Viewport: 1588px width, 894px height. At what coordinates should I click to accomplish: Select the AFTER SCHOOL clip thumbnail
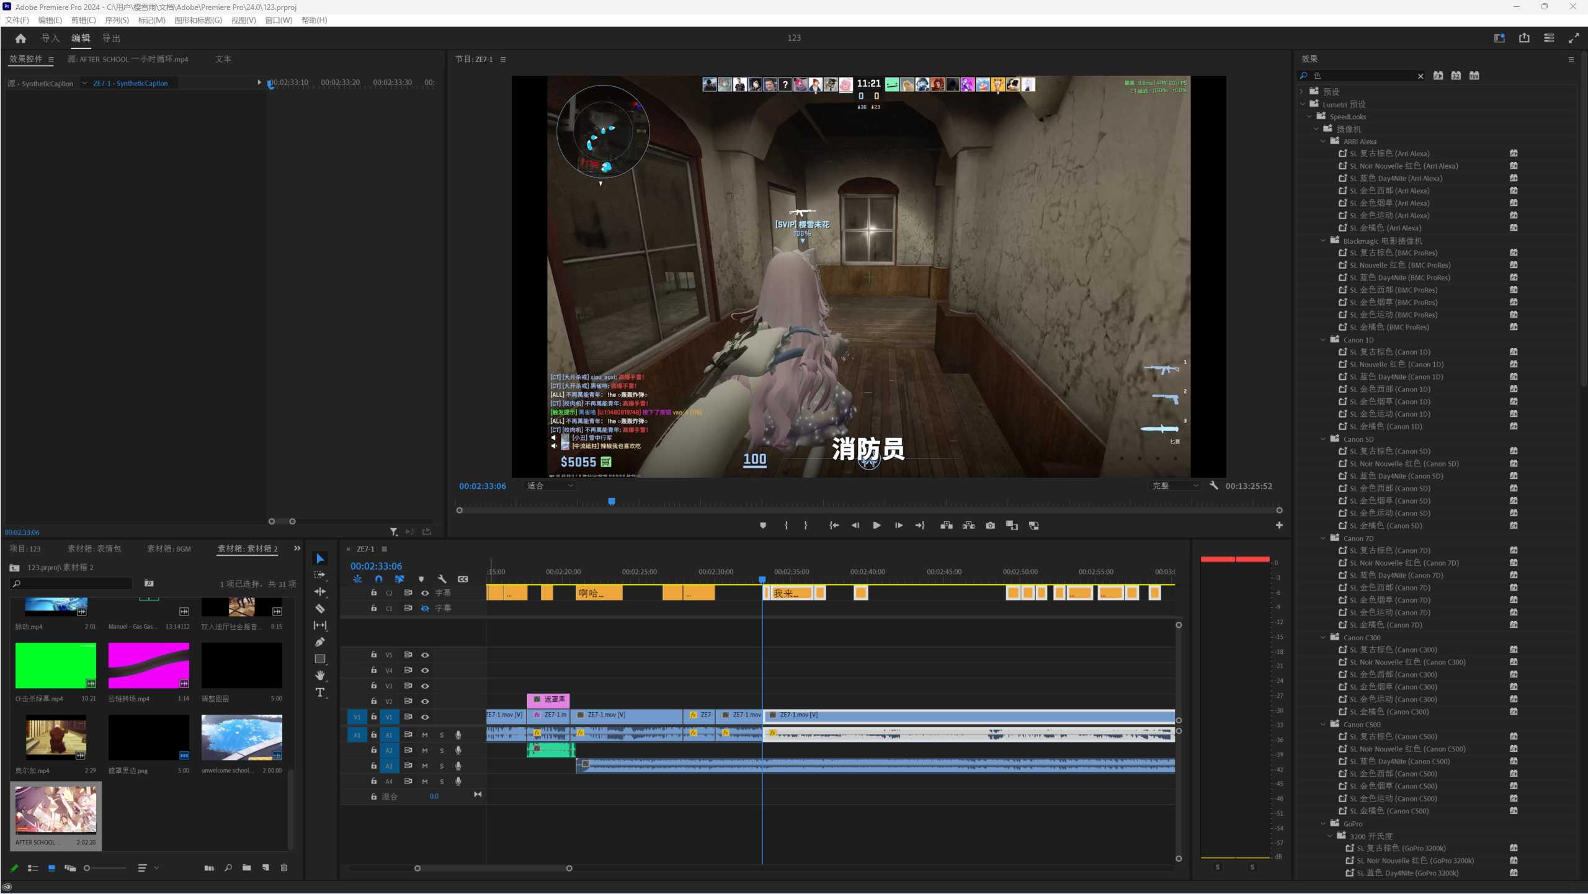click(x=56, y=810)
